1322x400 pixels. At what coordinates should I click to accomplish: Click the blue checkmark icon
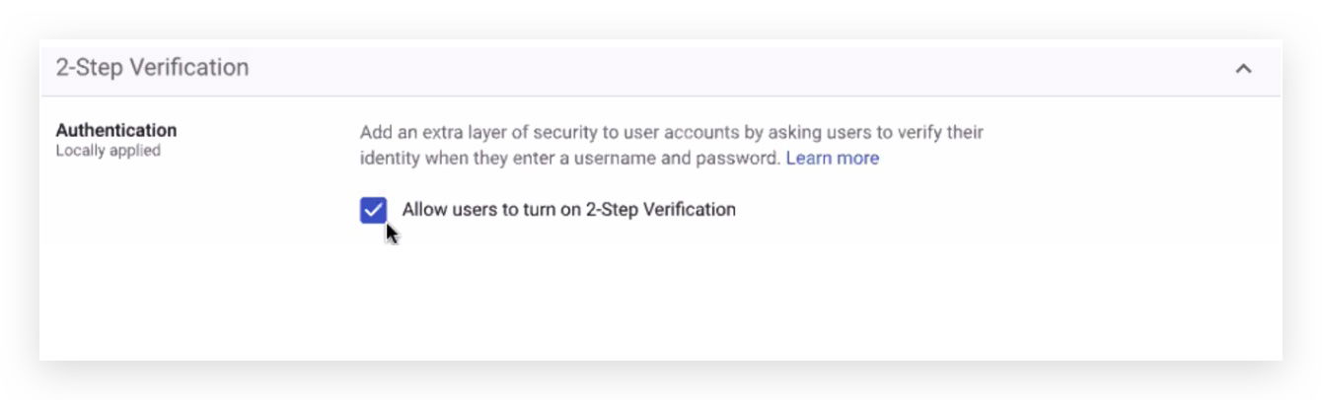pyautogui.click(x=373, y=210)
